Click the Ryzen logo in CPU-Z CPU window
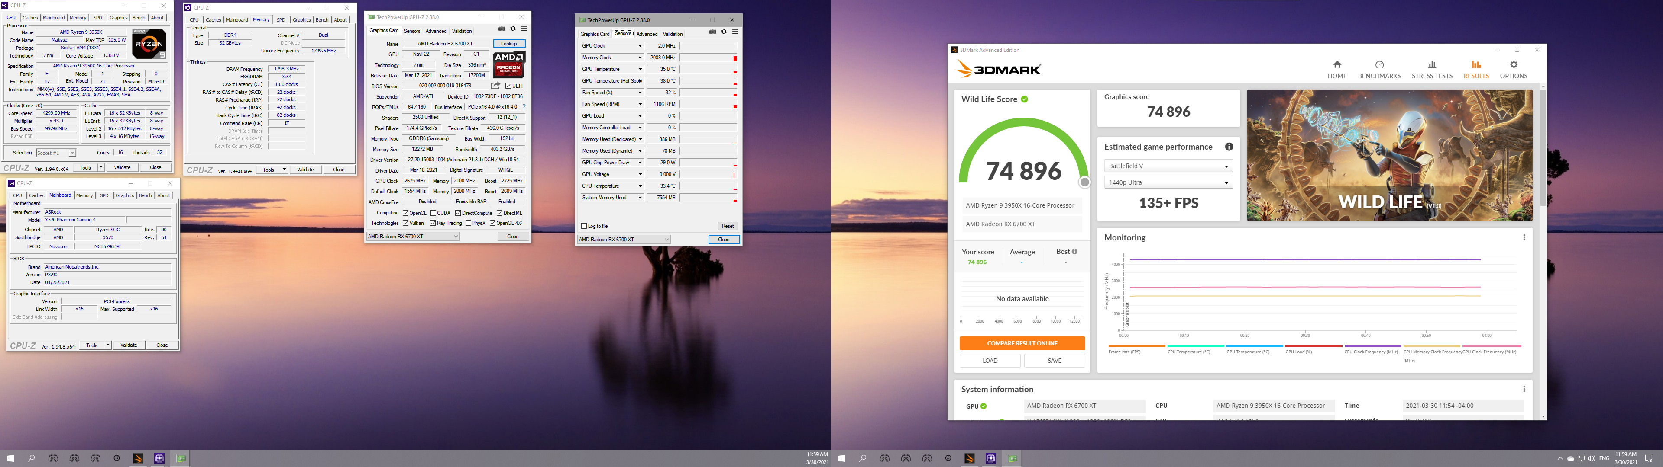The width and height of the screenshot is (1663, 467). 149,45
